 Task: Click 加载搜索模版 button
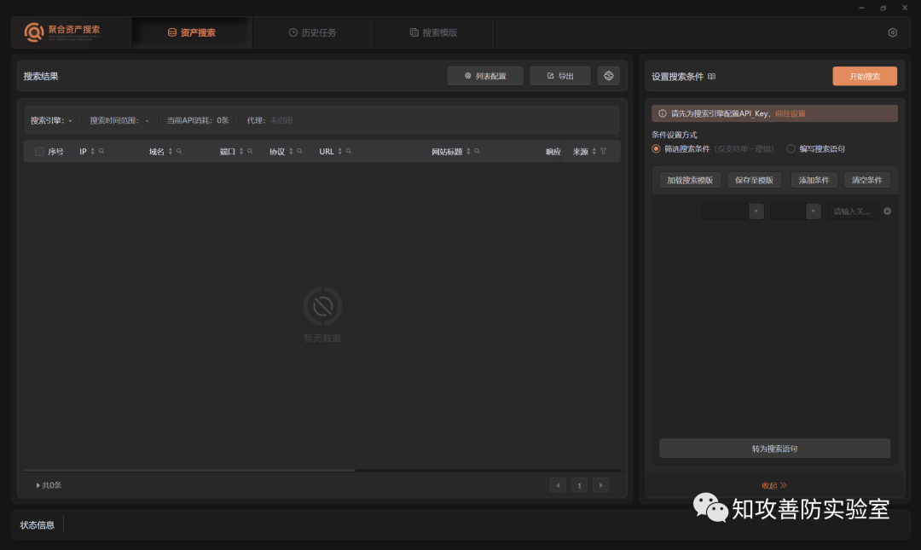click(x=690, y=180)
